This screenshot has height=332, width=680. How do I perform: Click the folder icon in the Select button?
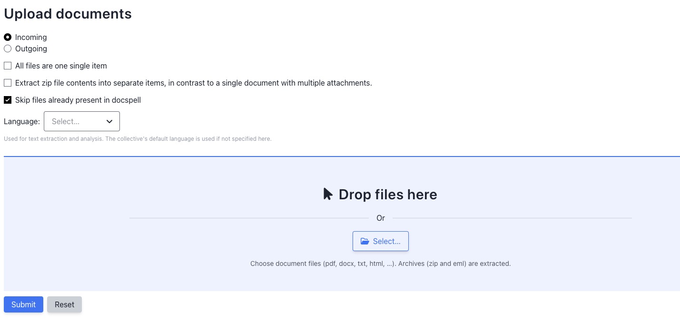click(365, 241)
